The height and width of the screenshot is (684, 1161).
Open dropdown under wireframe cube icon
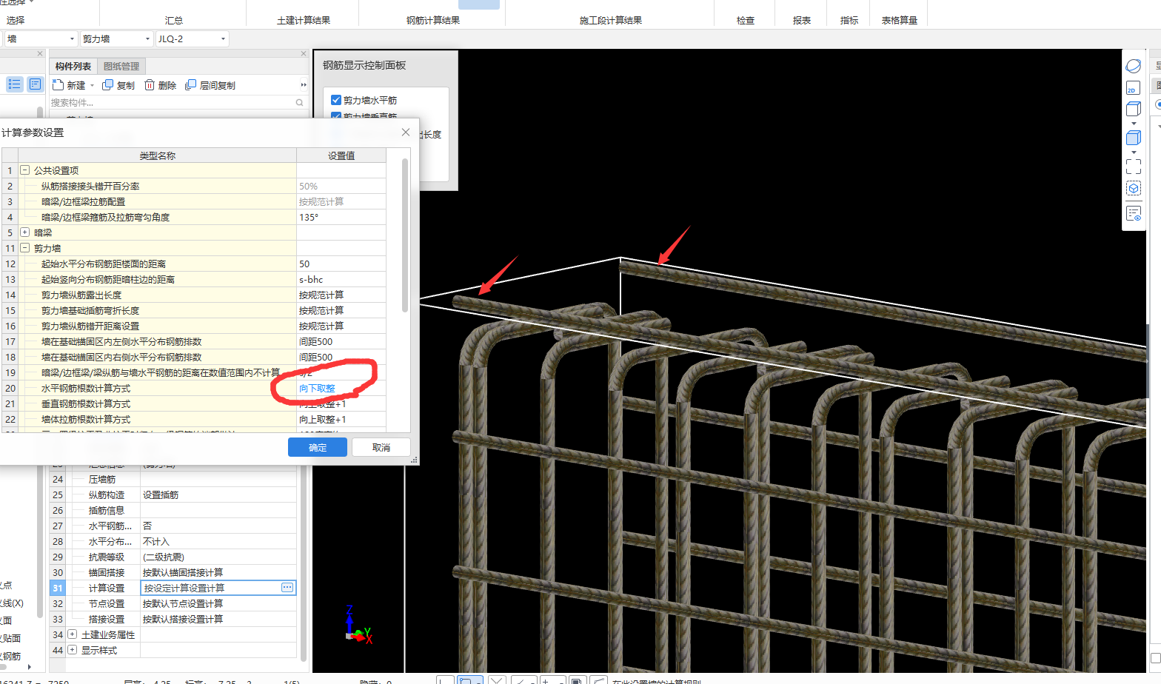pos(1134,124)
